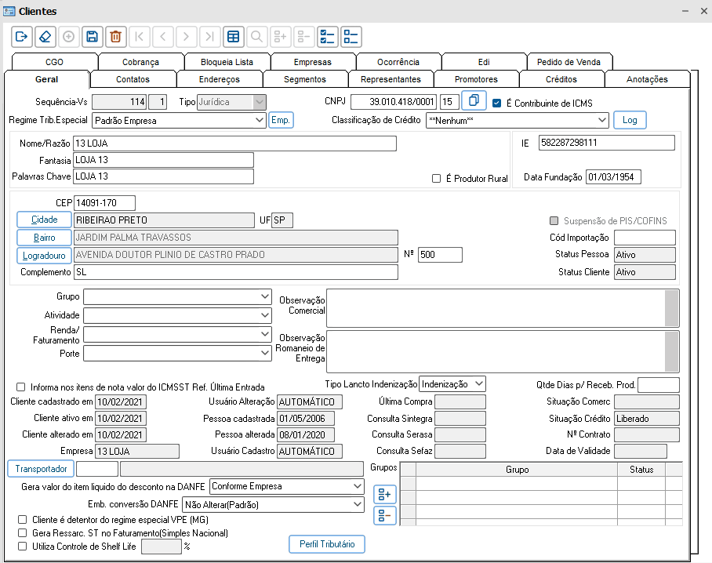This screenshot has height=563, width=712.
Task: Click the Observação Comercial scrollbar
Action: (671, 308)
